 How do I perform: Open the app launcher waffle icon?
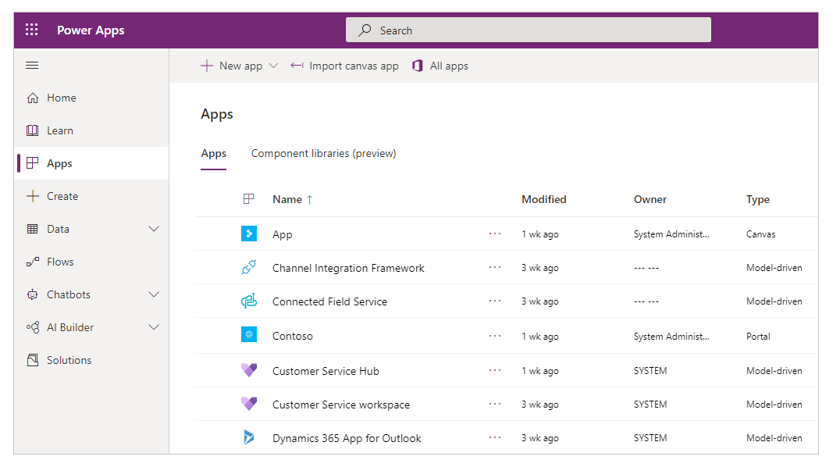pyautogui.click(x=32, y=30)
